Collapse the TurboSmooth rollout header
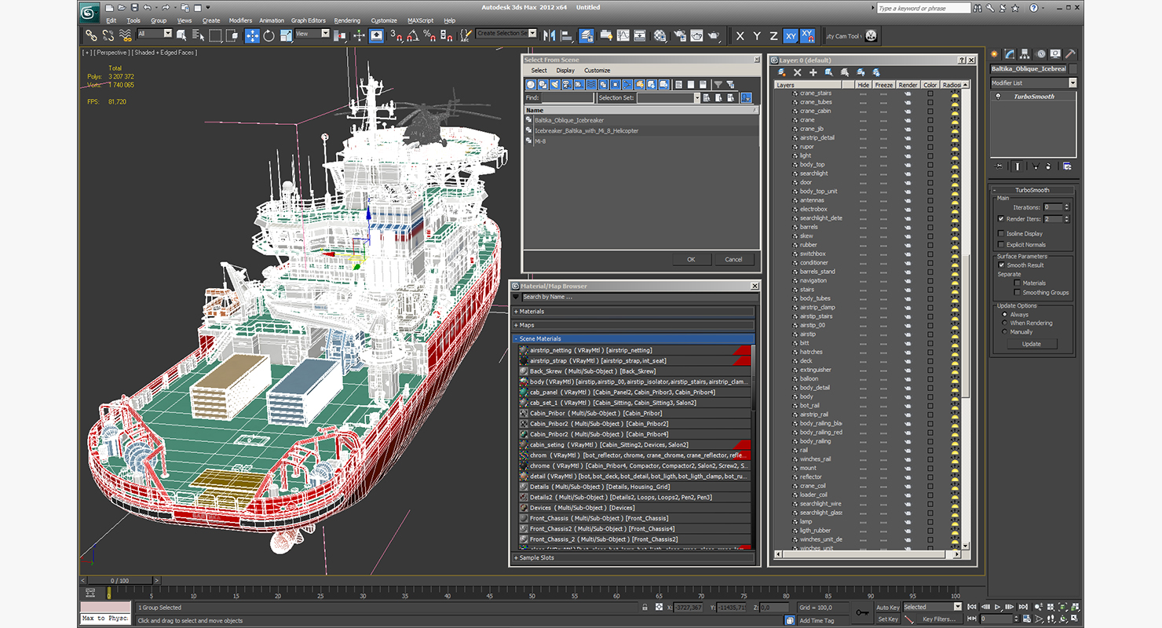 (1032, 190)
